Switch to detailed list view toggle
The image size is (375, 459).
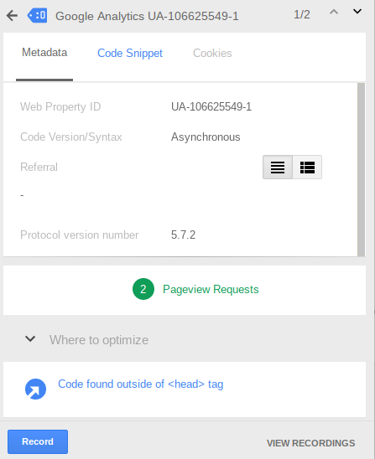pos(307,168)
